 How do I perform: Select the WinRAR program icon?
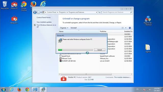point(60,61)
